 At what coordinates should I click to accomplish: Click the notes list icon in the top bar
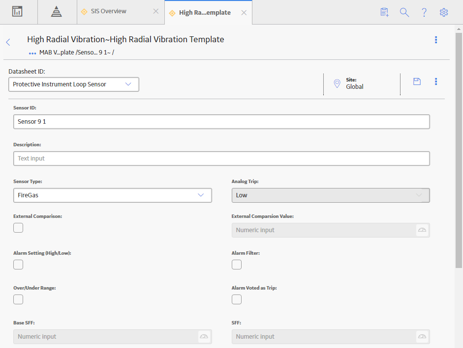click(384, 12)
